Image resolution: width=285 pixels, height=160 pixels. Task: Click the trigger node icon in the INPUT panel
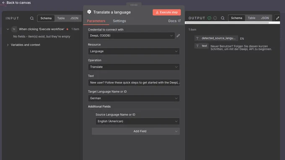coord(14,29)
